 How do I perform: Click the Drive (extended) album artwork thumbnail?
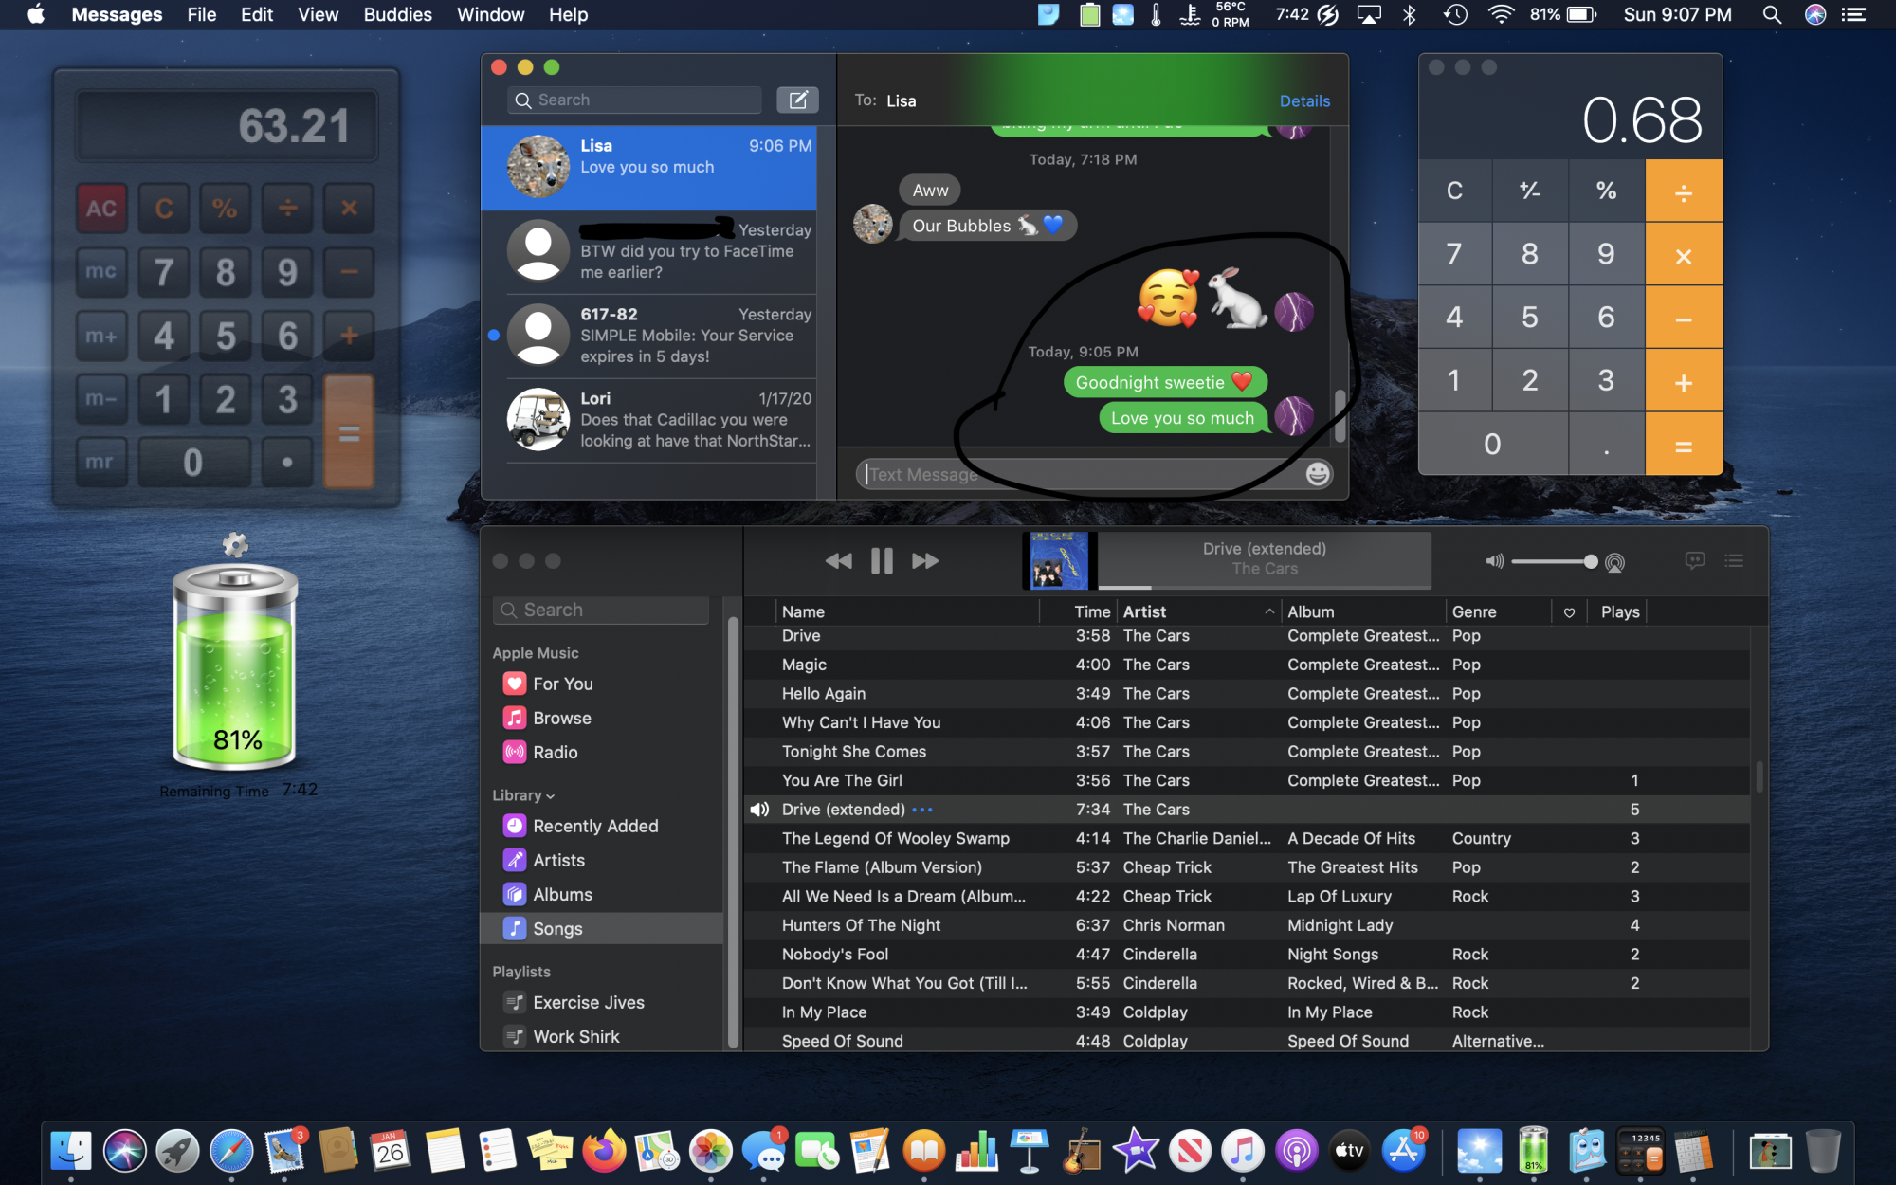1058,561
